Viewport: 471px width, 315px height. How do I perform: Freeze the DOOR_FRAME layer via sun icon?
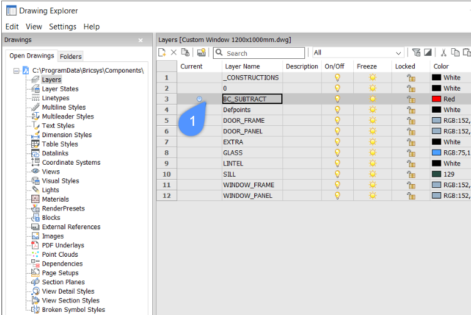pos(373,120)
